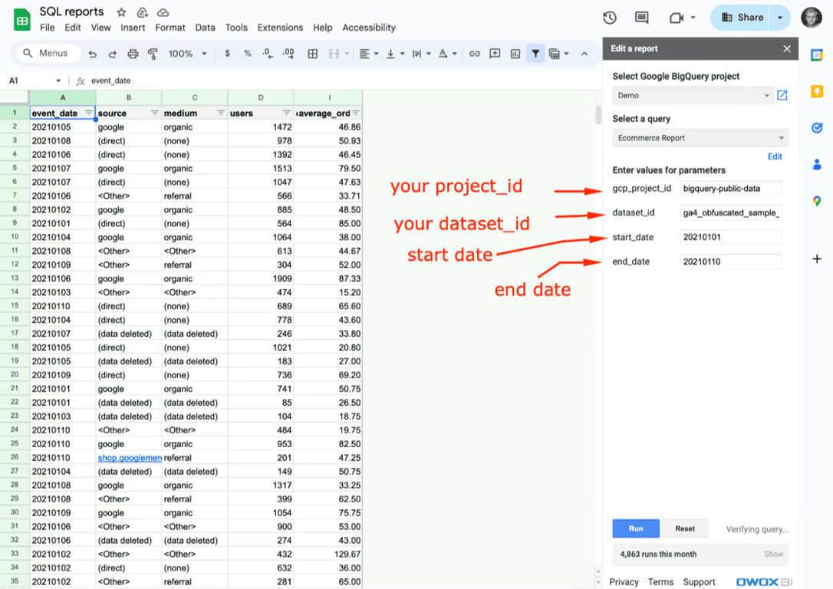
Task: Increase decimal places icon
Action: click(x=288, y=54)
